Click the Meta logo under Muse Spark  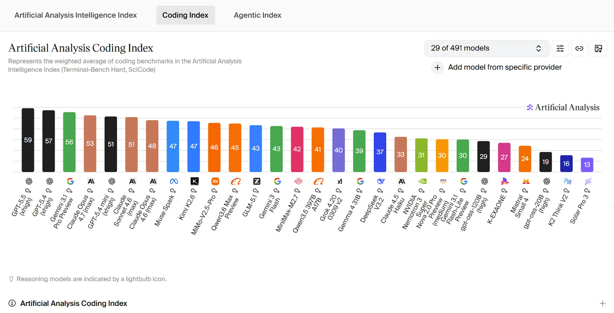pos(174,181)
